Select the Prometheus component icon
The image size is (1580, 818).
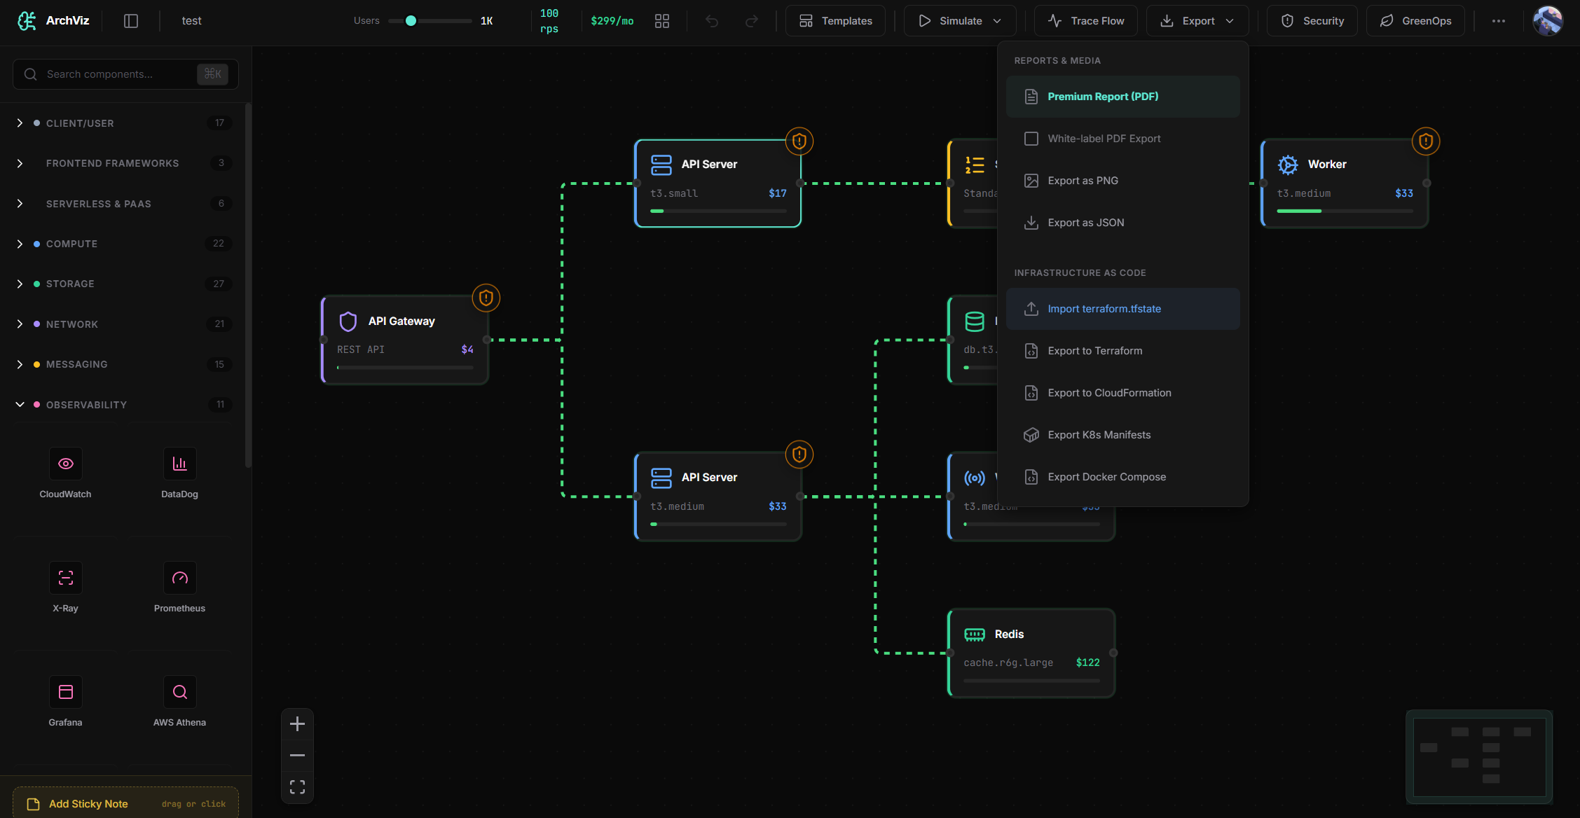point(180,578)
